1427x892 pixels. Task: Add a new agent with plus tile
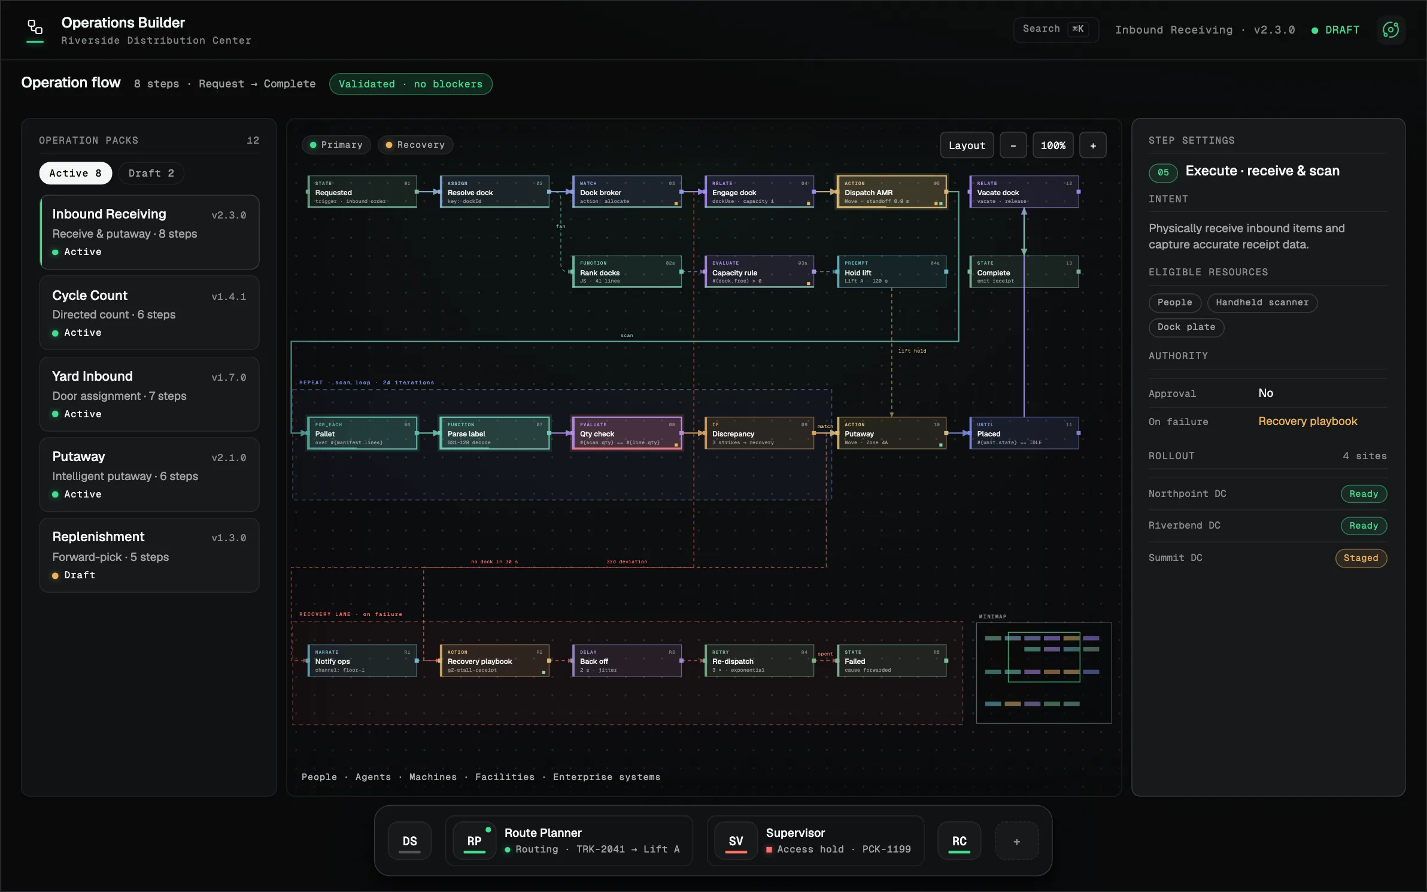[x=1016, y=841]
